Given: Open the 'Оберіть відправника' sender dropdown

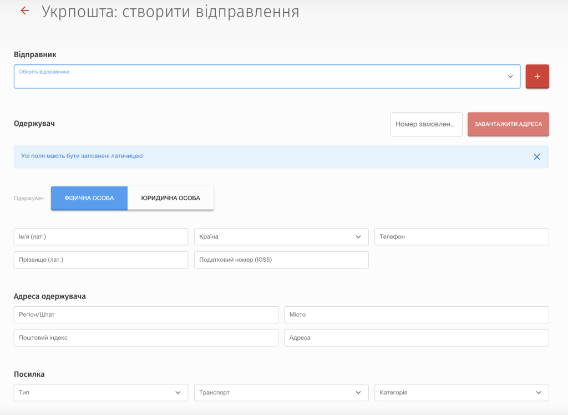Looking at the screenshot, I should coord(266,77).
